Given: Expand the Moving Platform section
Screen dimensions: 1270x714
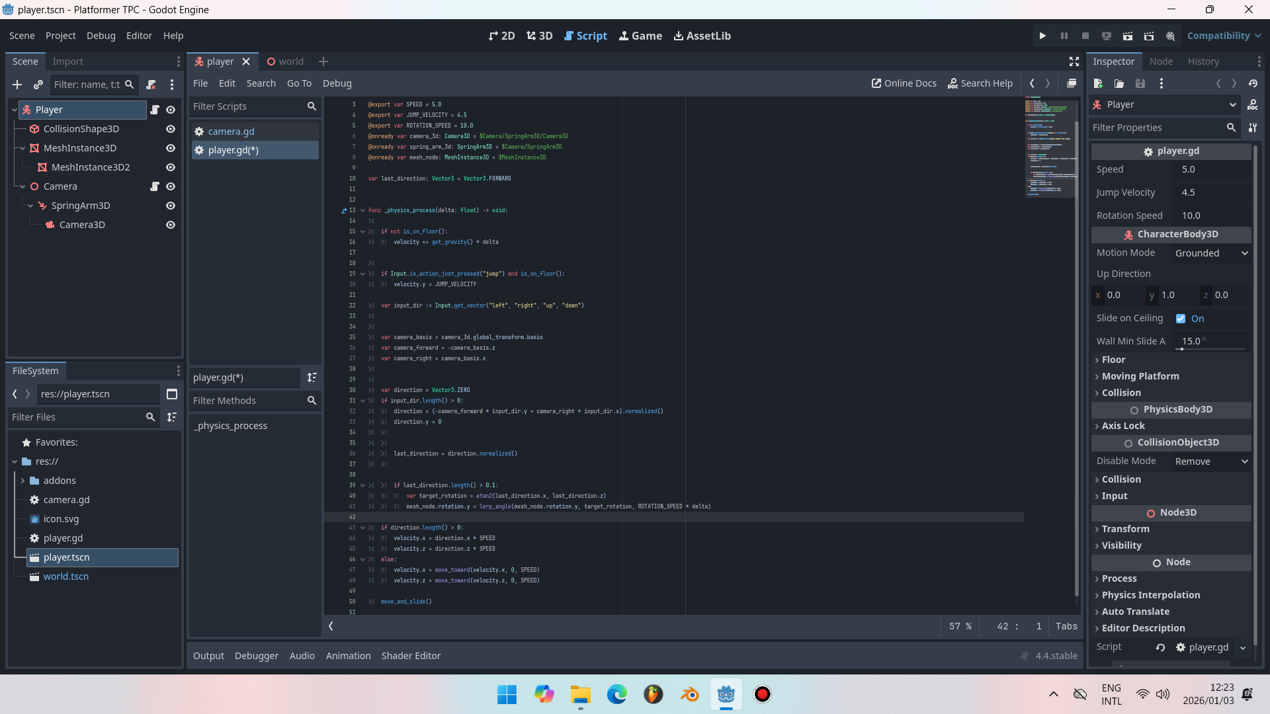Looking at the screenshot, I should [1140, 376].
